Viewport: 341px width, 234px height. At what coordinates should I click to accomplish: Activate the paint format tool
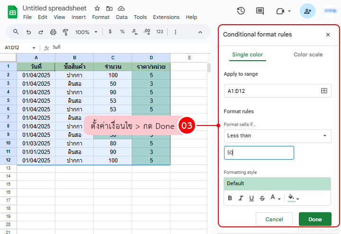point(65,32)
